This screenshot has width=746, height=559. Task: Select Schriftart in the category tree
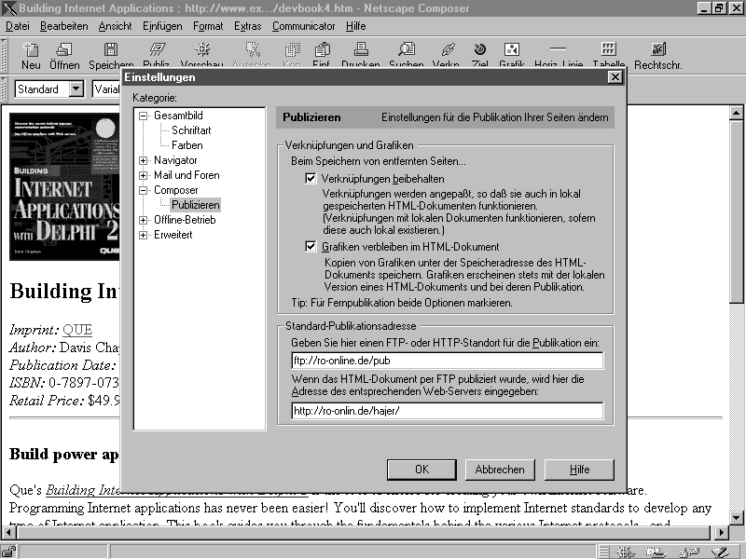pos(191,130)
